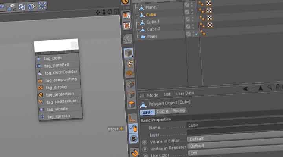Click the Attribute Manager search magnifier
This screenshot has width=283, height=157.
[270, 88]
